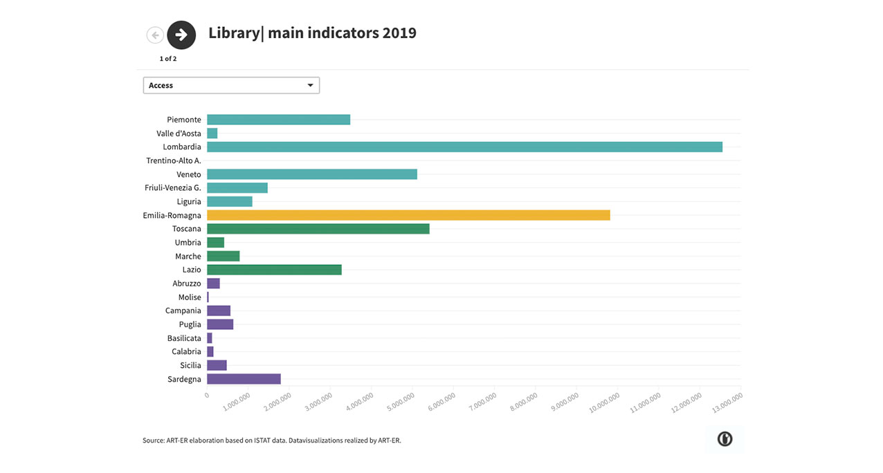
Task: Click the Veneto bar
Action: coord(311,174)
